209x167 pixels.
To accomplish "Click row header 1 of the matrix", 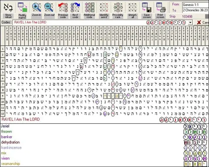I will 3,49.
